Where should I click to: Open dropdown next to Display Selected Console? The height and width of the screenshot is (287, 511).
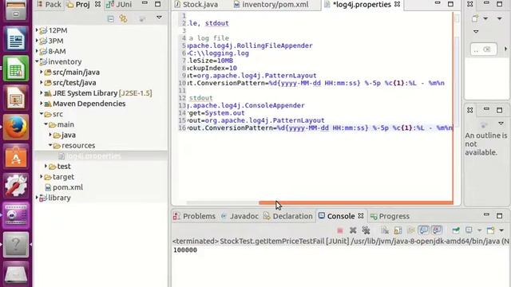[x=479, y=230]
